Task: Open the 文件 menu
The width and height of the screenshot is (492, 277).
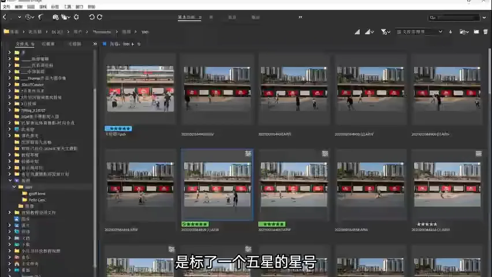Action: [x=6, y=6]
